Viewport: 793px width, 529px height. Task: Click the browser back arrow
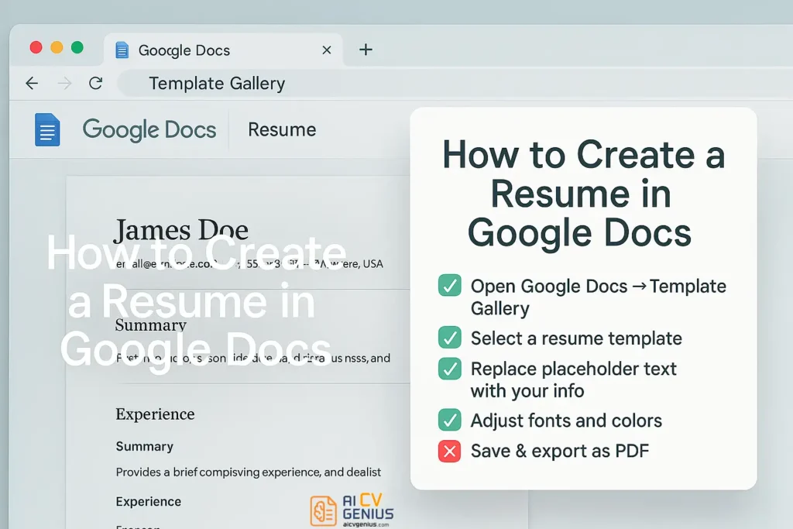[x=32, y=83]
